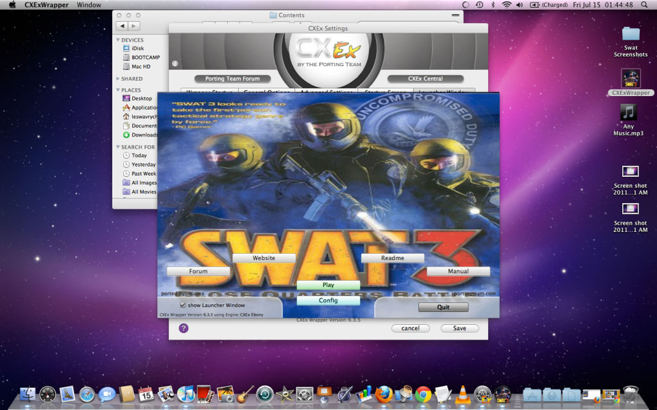The width and height of the screenshot is (657, 410).
Task: Open the Swat Screenshots folder on desktop
Action: pyautogui.click(x=631, y=42)
